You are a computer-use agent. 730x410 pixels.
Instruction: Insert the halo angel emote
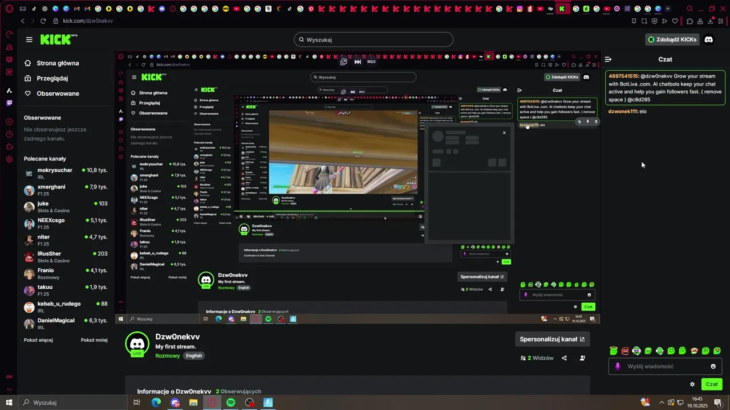[614, 350]
